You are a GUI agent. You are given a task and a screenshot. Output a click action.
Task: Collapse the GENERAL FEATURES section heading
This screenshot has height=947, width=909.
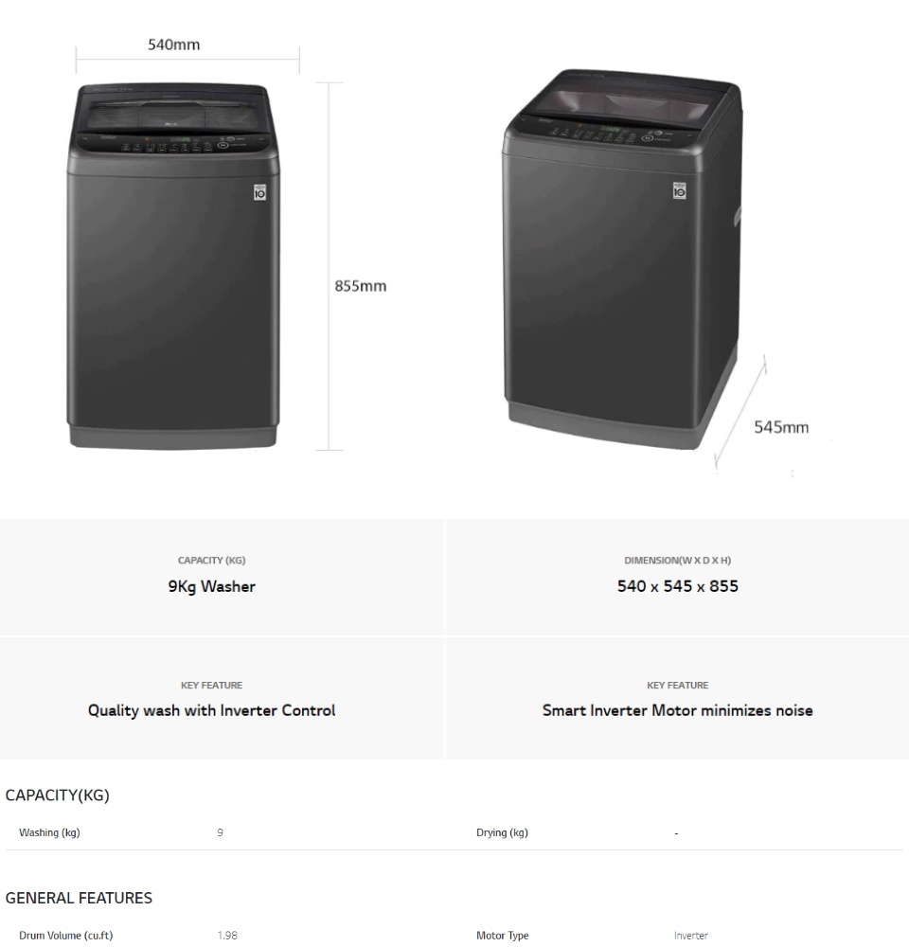click(x=79, y=898)
